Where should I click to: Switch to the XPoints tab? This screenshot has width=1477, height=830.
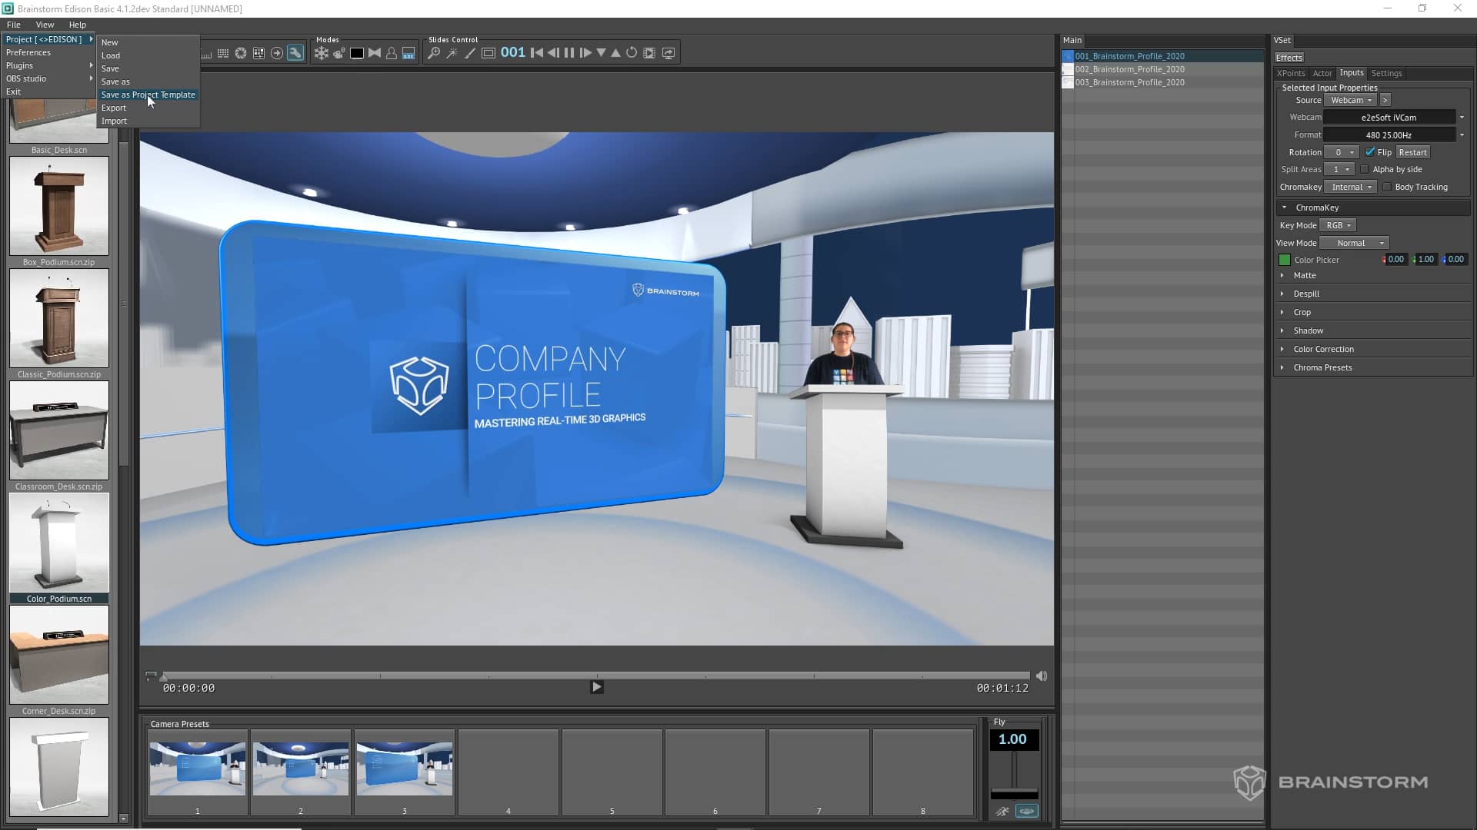pyautogui.click(x=1291, y=73)
